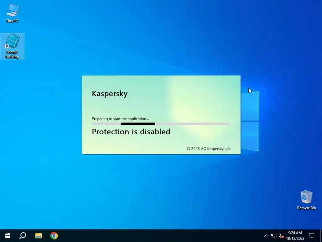Click '© 2023 AO Kaspersky Lab' text
This screenshot has height=242, width=322.
pos(209,149)
